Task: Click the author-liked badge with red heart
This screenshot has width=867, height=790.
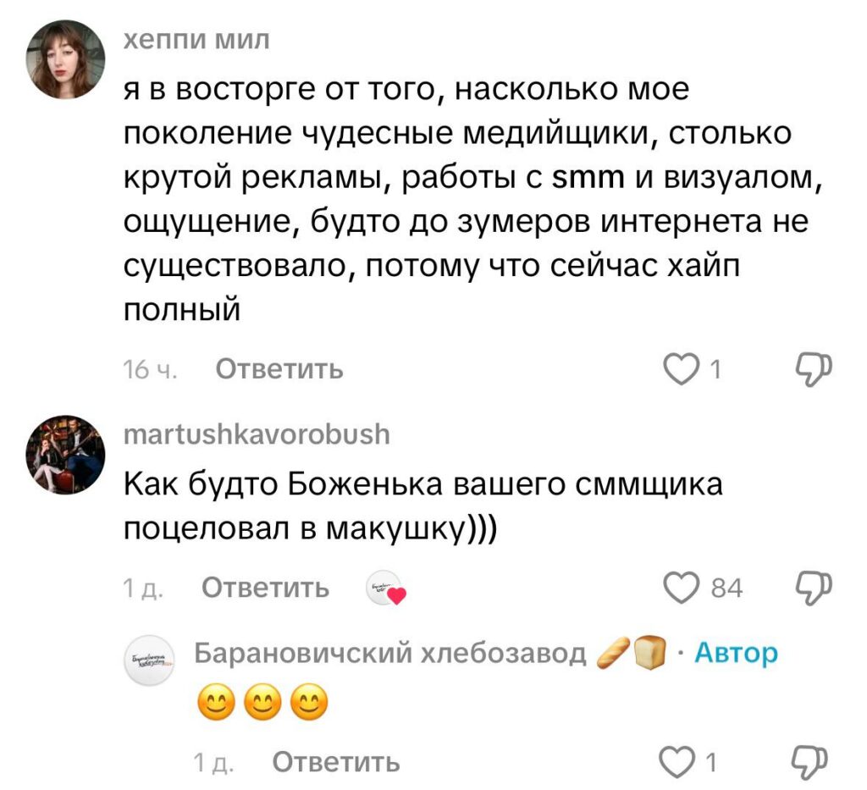Action: (x=387, y=588)
